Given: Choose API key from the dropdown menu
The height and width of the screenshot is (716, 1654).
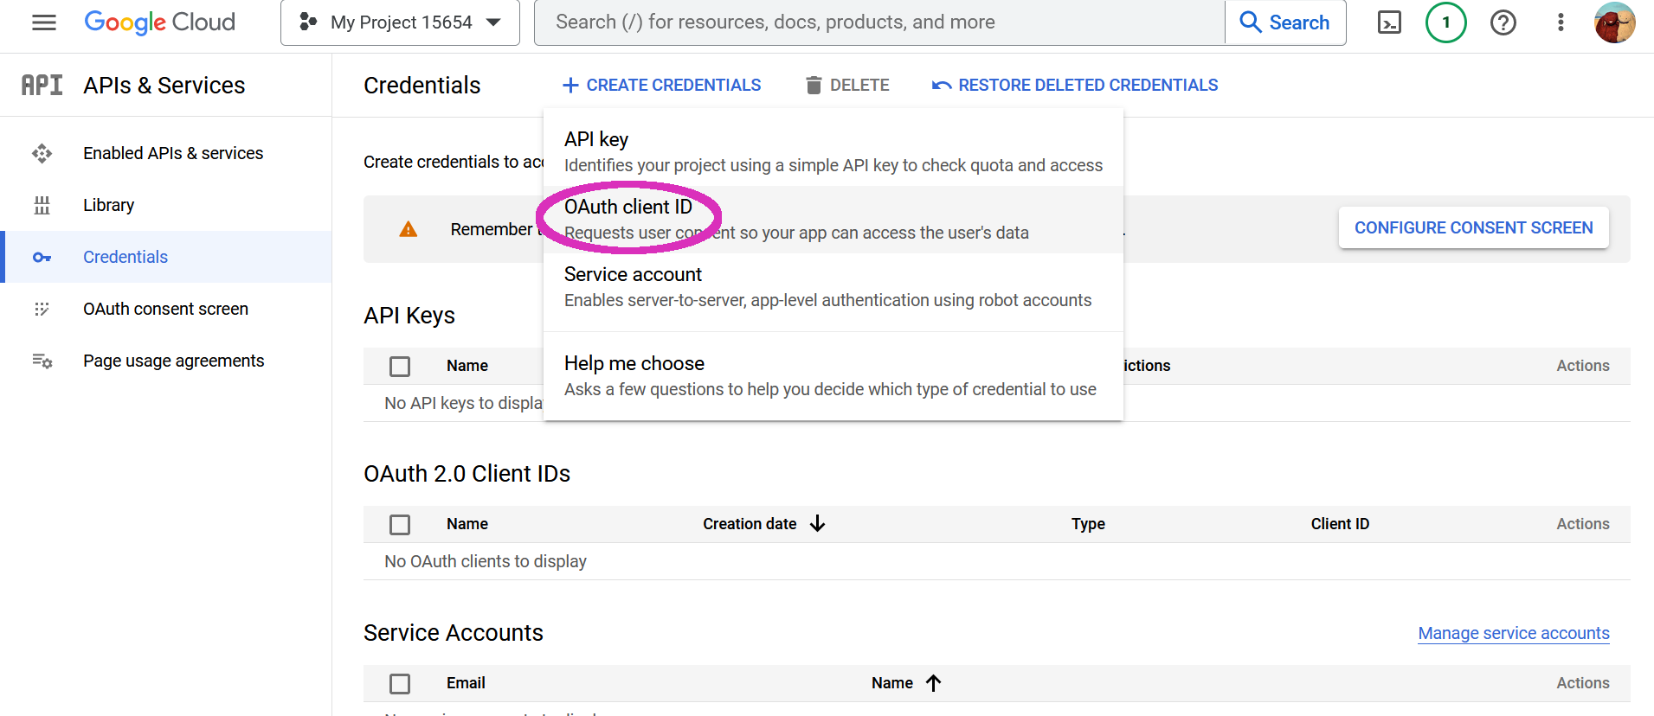Looking at the screenshot, I should (x=833, y=151).
